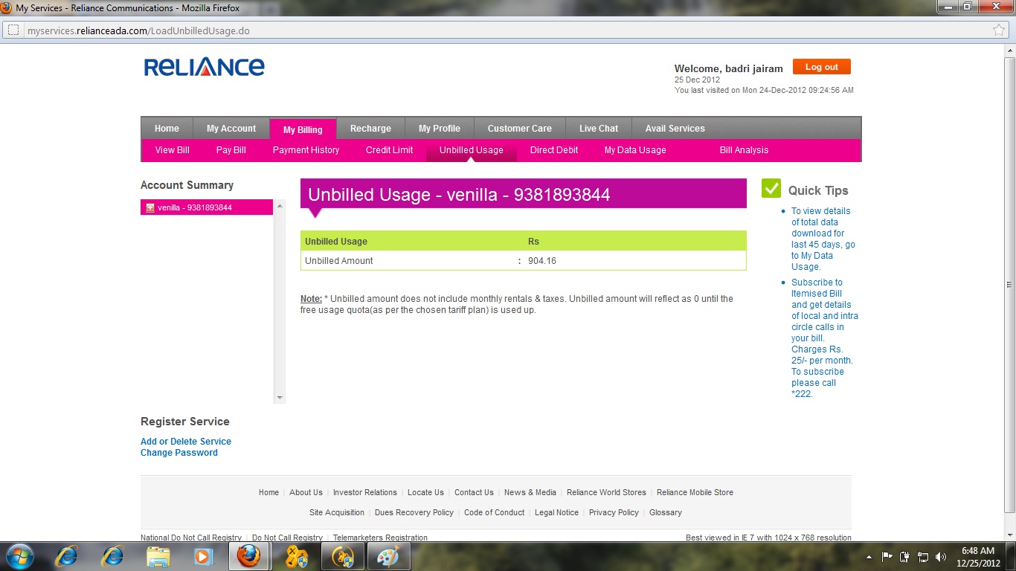Click News & Media footer link
This screenshot has height=571, width=1016.
530,492
